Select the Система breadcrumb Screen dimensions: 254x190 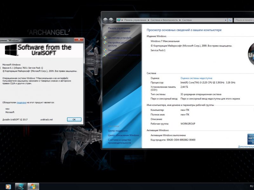(x=187, y=20)
